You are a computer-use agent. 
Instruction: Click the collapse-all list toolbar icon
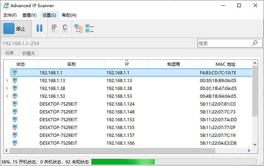pos(90,28)
